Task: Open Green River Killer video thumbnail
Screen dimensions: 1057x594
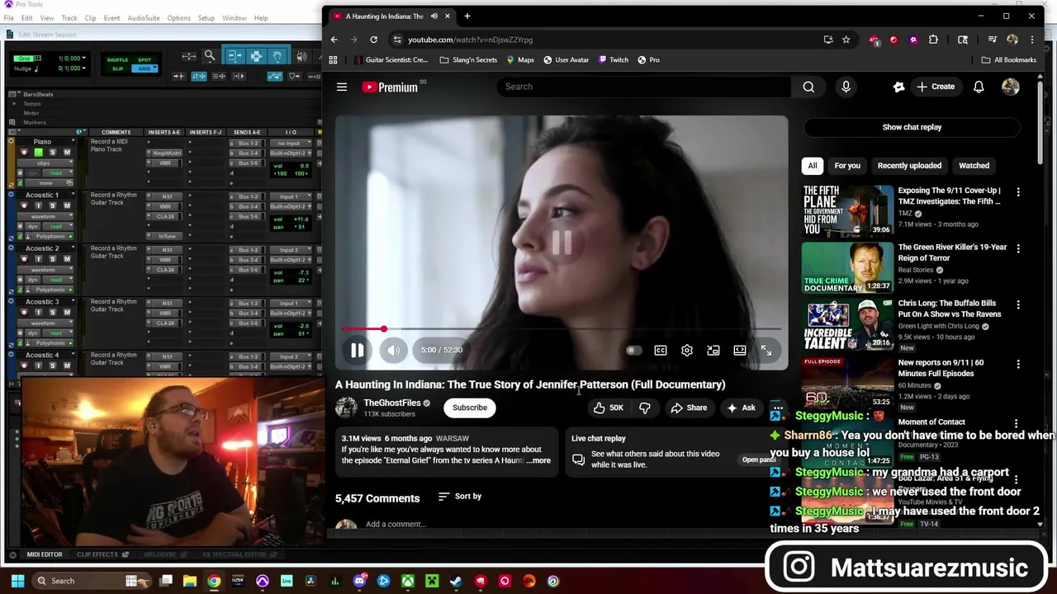Action: click(x=847, y=266)
